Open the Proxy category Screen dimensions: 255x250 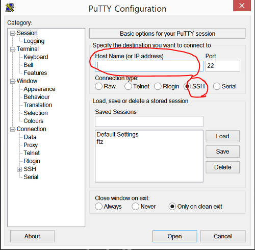31,145
